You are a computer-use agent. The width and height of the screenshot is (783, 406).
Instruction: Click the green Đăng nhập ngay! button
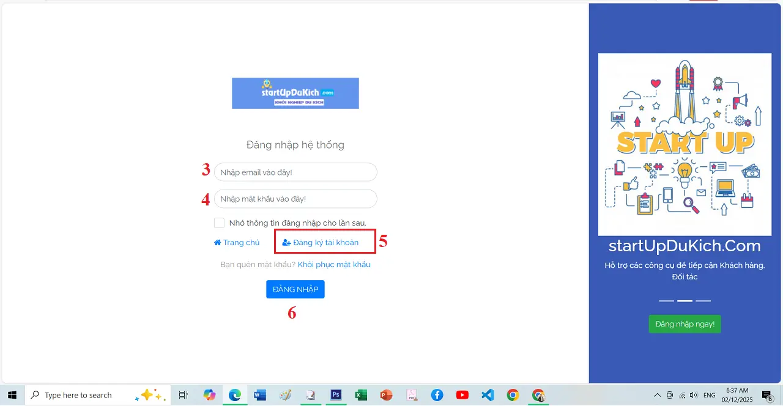pos(685,324)
